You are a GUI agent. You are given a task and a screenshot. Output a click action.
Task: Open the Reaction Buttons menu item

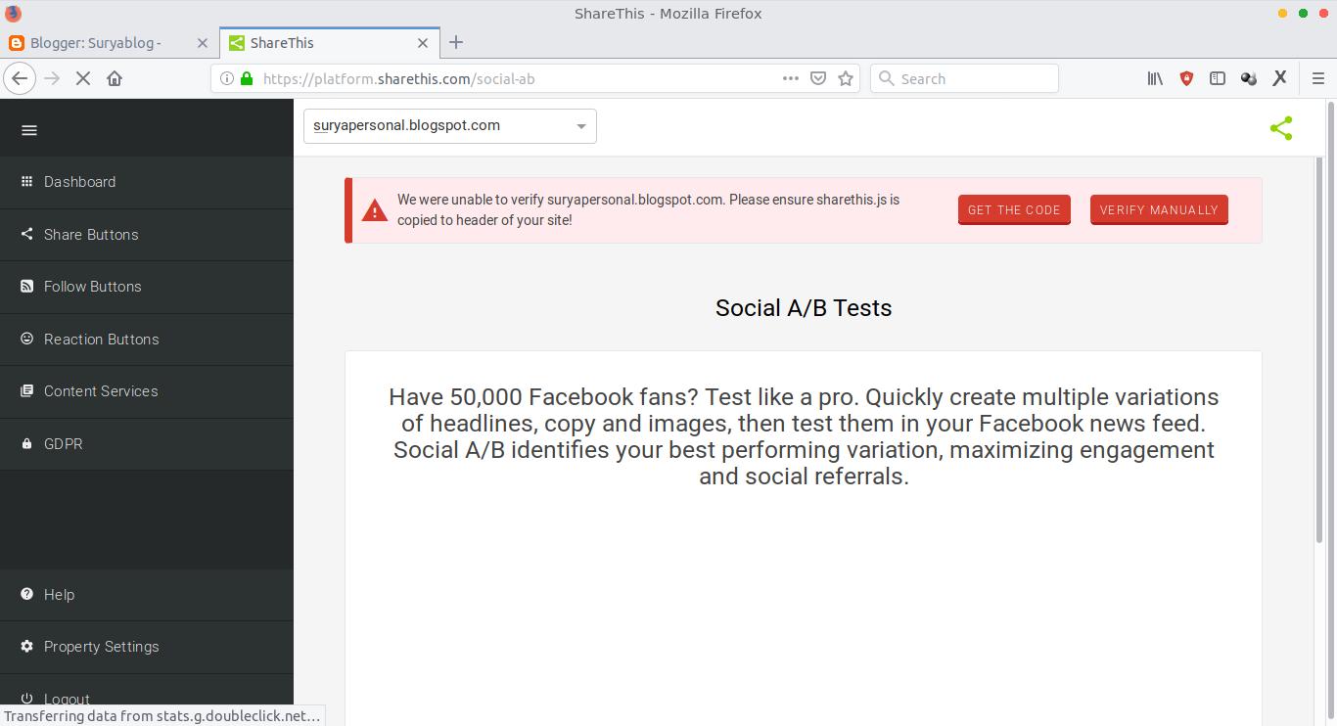pyautogui.click(x=147, y=340)
